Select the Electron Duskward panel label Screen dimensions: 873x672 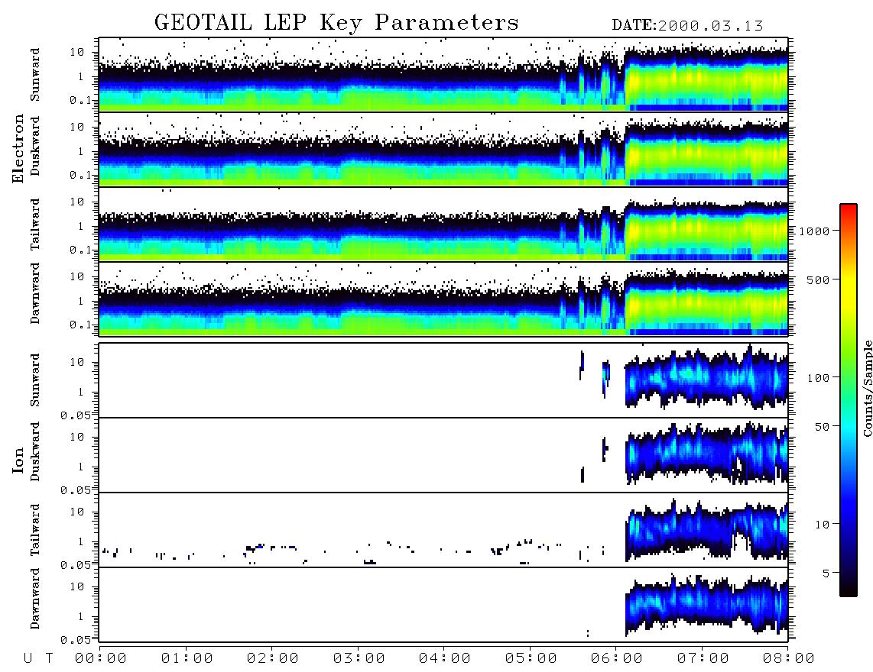click(35, 147)
